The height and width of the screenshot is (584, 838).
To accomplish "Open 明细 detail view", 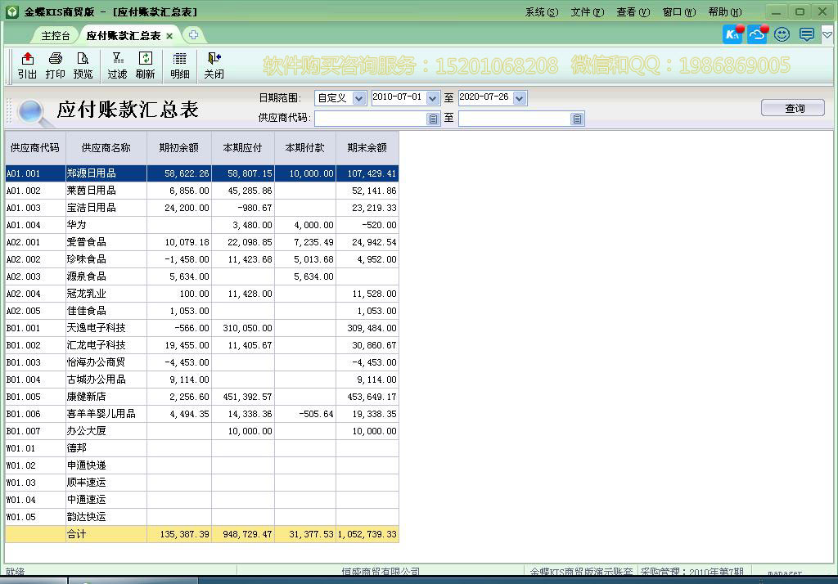I will pyautogui.click(x=179, y=65).
